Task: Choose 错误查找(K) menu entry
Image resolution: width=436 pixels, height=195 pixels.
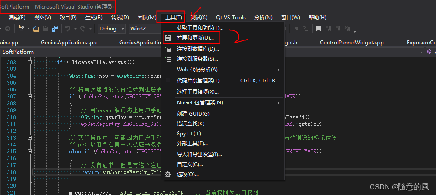Action: (223, 124)
